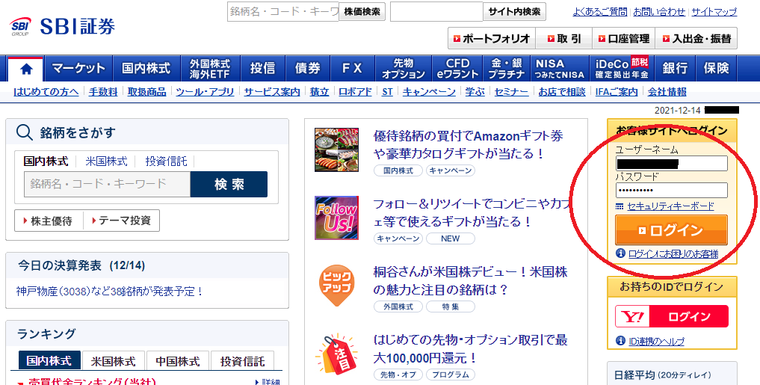Open the ポートフォリオ button
Image resolution: width=760 pixels, height=385 pixels.
pos(492,38)
